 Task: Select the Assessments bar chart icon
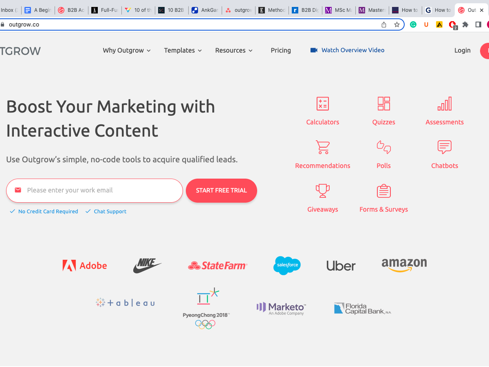[445, 104]
